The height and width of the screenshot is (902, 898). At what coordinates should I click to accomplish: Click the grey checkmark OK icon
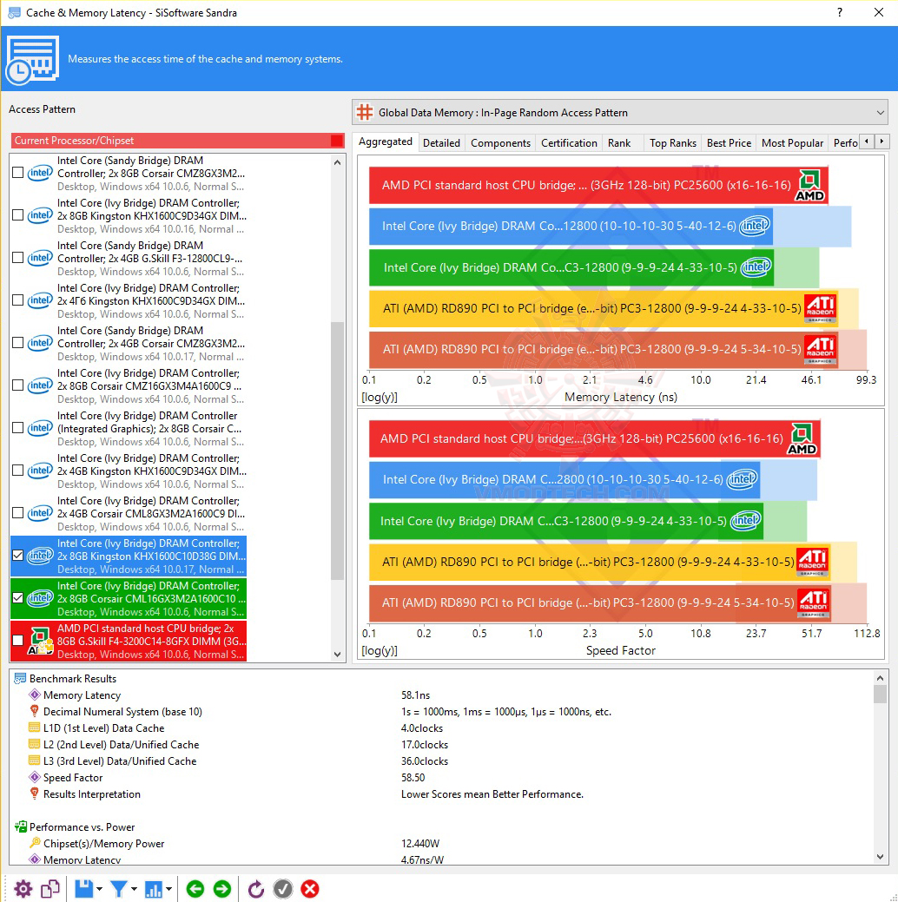(x=282, y=889)
